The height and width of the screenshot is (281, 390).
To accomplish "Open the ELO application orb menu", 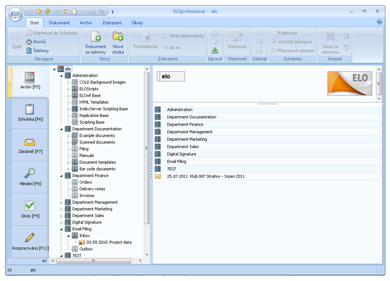I will 15,14.
